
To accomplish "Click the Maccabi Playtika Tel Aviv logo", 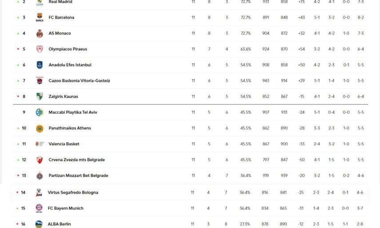I will 40,112.
